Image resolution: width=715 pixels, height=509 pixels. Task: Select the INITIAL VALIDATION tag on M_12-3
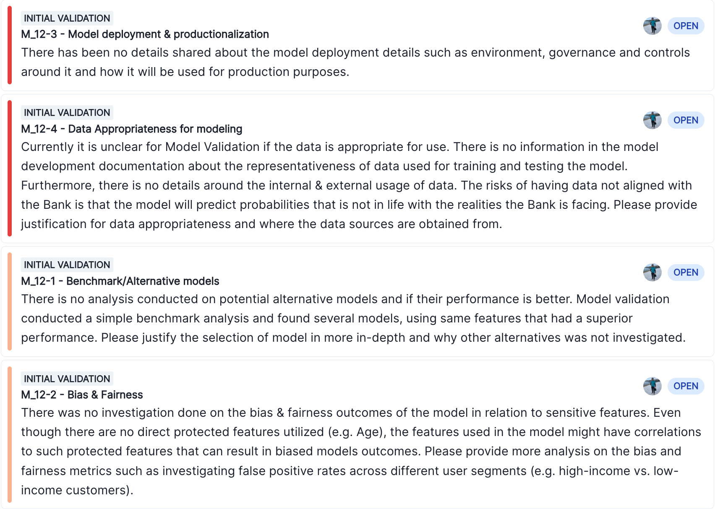coord(67,18)
